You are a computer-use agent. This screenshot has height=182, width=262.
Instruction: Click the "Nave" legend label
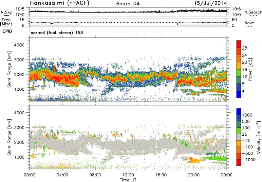[x=249, y=23]
